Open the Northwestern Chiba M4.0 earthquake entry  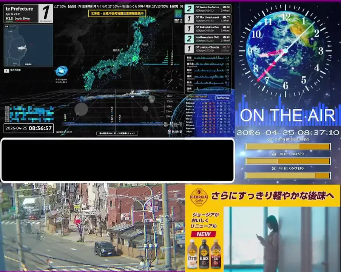pos(208,39)
